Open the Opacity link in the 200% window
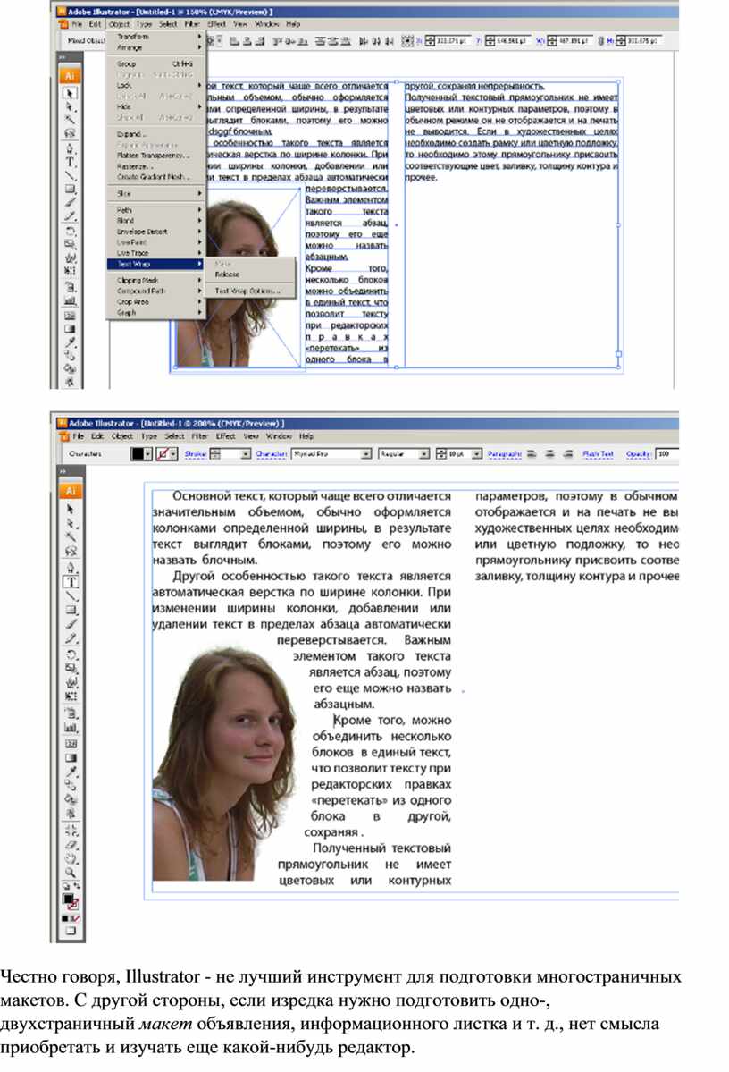This screenshot has width=729, height=1072. pos(638,454)
